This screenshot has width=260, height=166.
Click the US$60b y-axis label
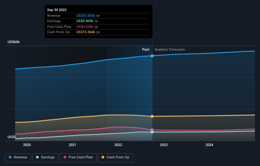[x=14, y=42]
